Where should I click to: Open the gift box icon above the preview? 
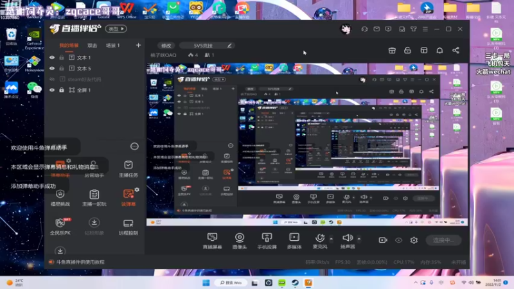click(392, 51)
